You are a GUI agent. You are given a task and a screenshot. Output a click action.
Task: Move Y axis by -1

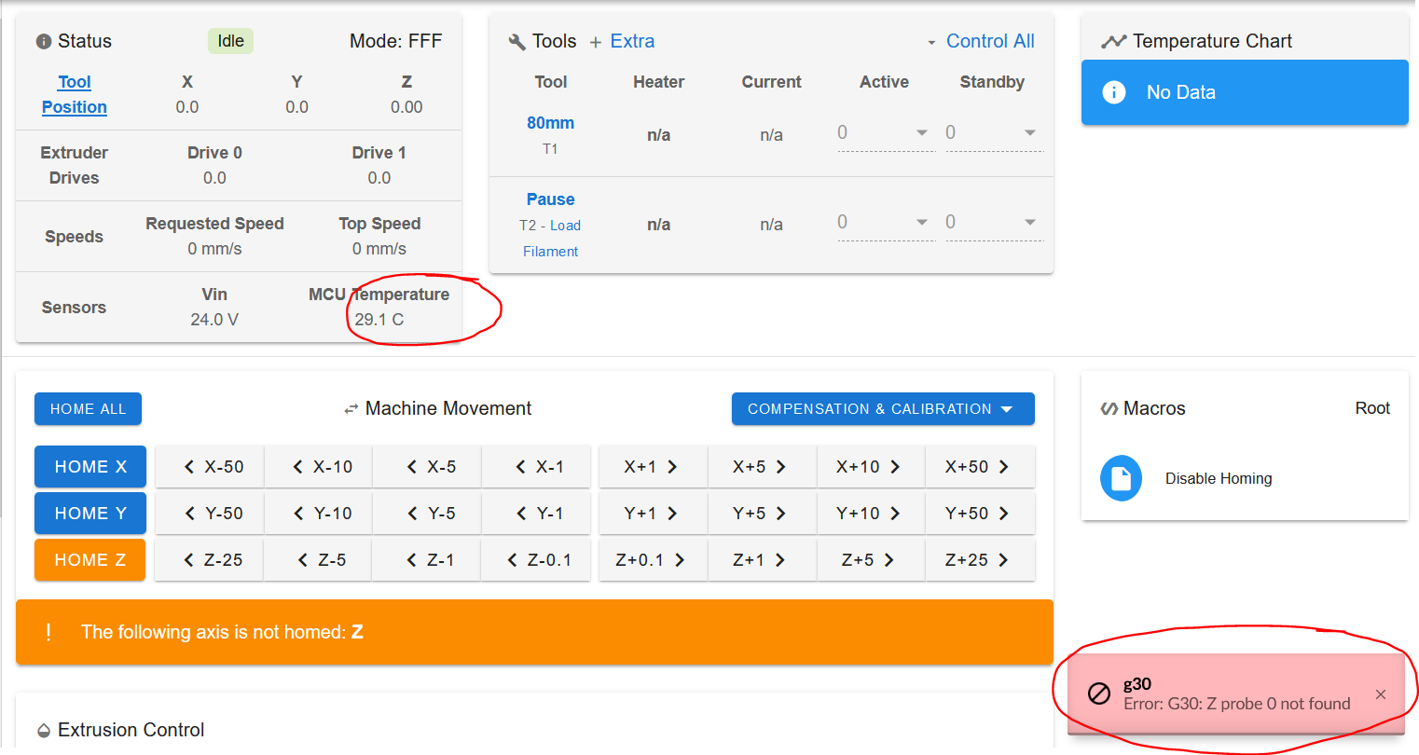pos(536,514)
